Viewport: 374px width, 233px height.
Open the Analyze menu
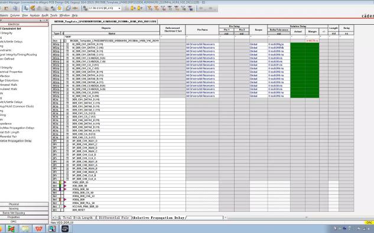(35, 15)
